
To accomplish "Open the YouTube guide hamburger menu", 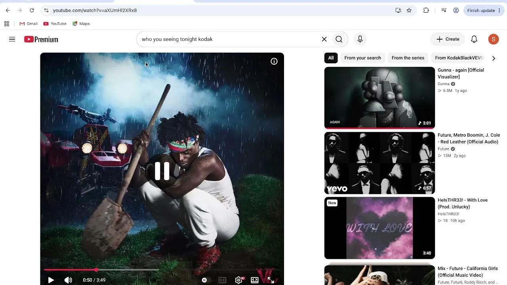I will pyautogui.click(x=12, y=39).
